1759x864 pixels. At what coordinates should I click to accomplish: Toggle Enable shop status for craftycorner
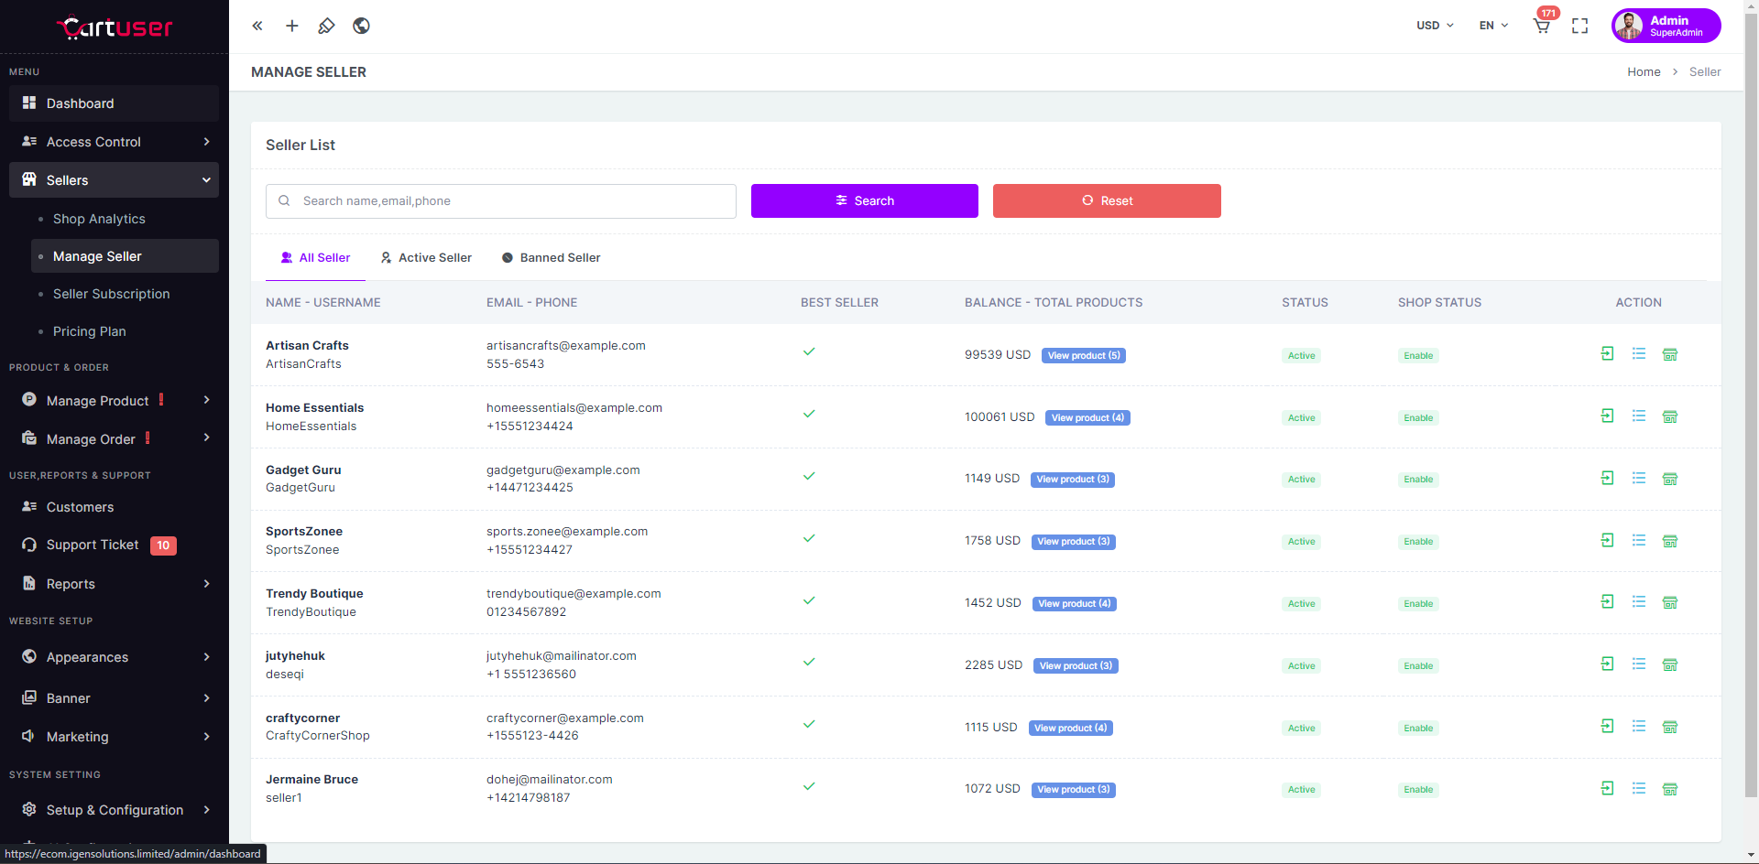pos(1418,729)
